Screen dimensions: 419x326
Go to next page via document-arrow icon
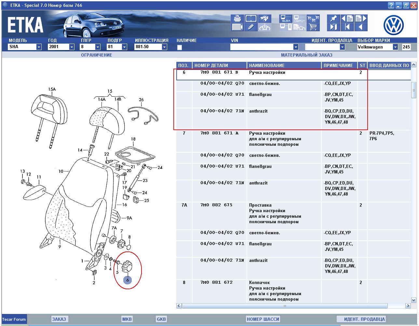[x=361, y=19]
